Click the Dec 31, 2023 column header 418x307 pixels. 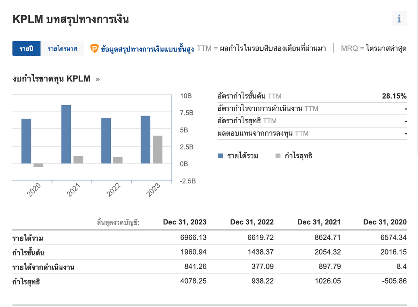(x=185, y=222)
